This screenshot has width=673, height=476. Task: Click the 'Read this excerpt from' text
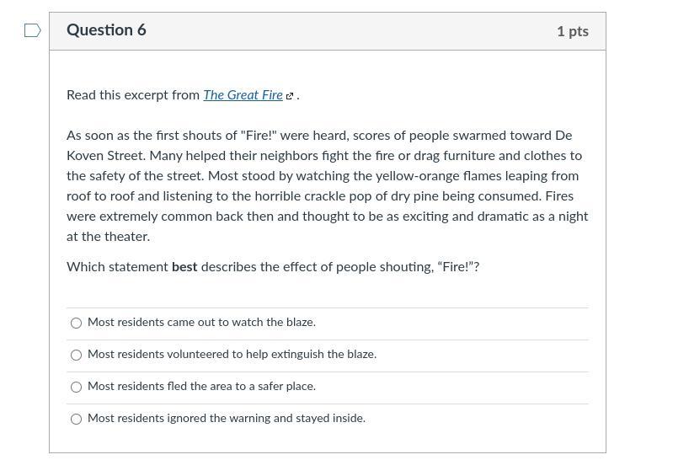(x=133, y=95)
